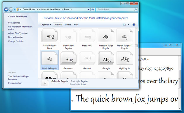Open Text Services and Input Language
This screenshot has width=184, height=113.
[19, 78]
